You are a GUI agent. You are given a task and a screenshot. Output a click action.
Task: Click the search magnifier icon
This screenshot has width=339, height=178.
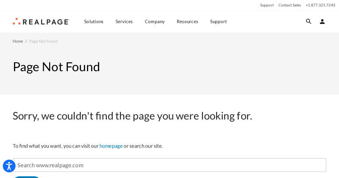tap(308, 22)
